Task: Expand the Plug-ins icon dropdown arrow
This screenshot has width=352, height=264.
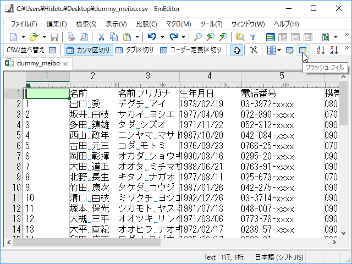Action: (x=336, y=37)
